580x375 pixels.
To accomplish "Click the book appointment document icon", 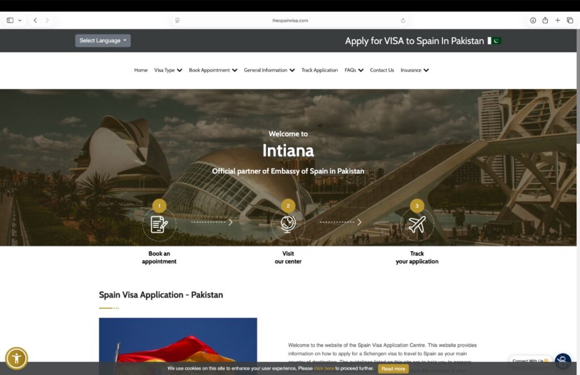I will (x=159, y=224).
